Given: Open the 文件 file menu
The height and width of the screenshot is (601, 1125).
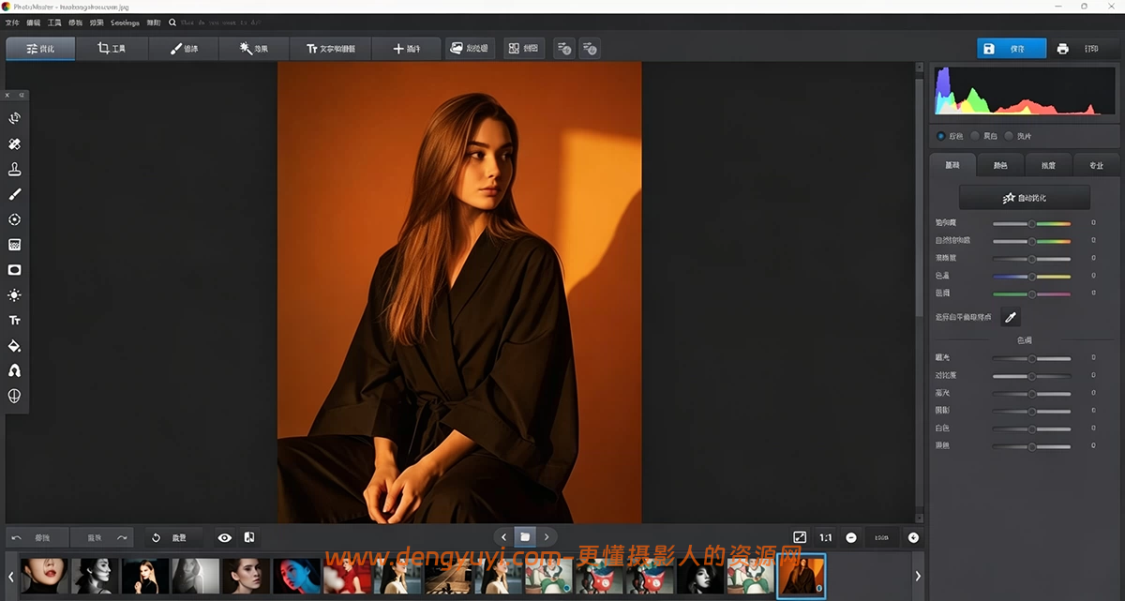Looking at the screenshot, I should 10,21.
